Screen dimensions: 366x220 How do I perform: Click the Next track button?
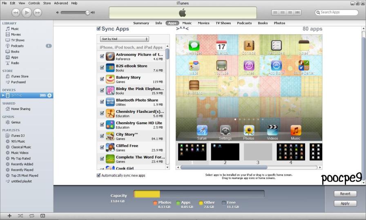tap(38, 13)
